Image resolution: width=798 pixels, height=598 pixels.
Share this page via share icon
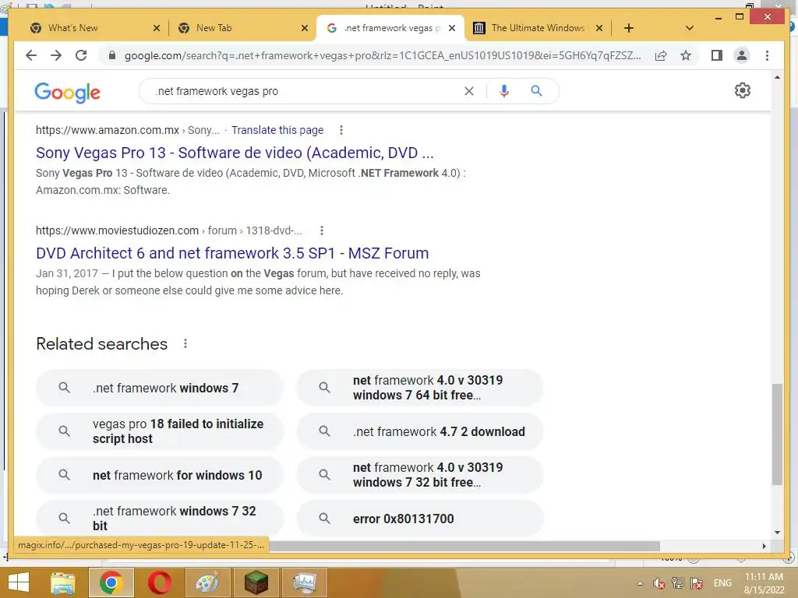coord(661,55)
